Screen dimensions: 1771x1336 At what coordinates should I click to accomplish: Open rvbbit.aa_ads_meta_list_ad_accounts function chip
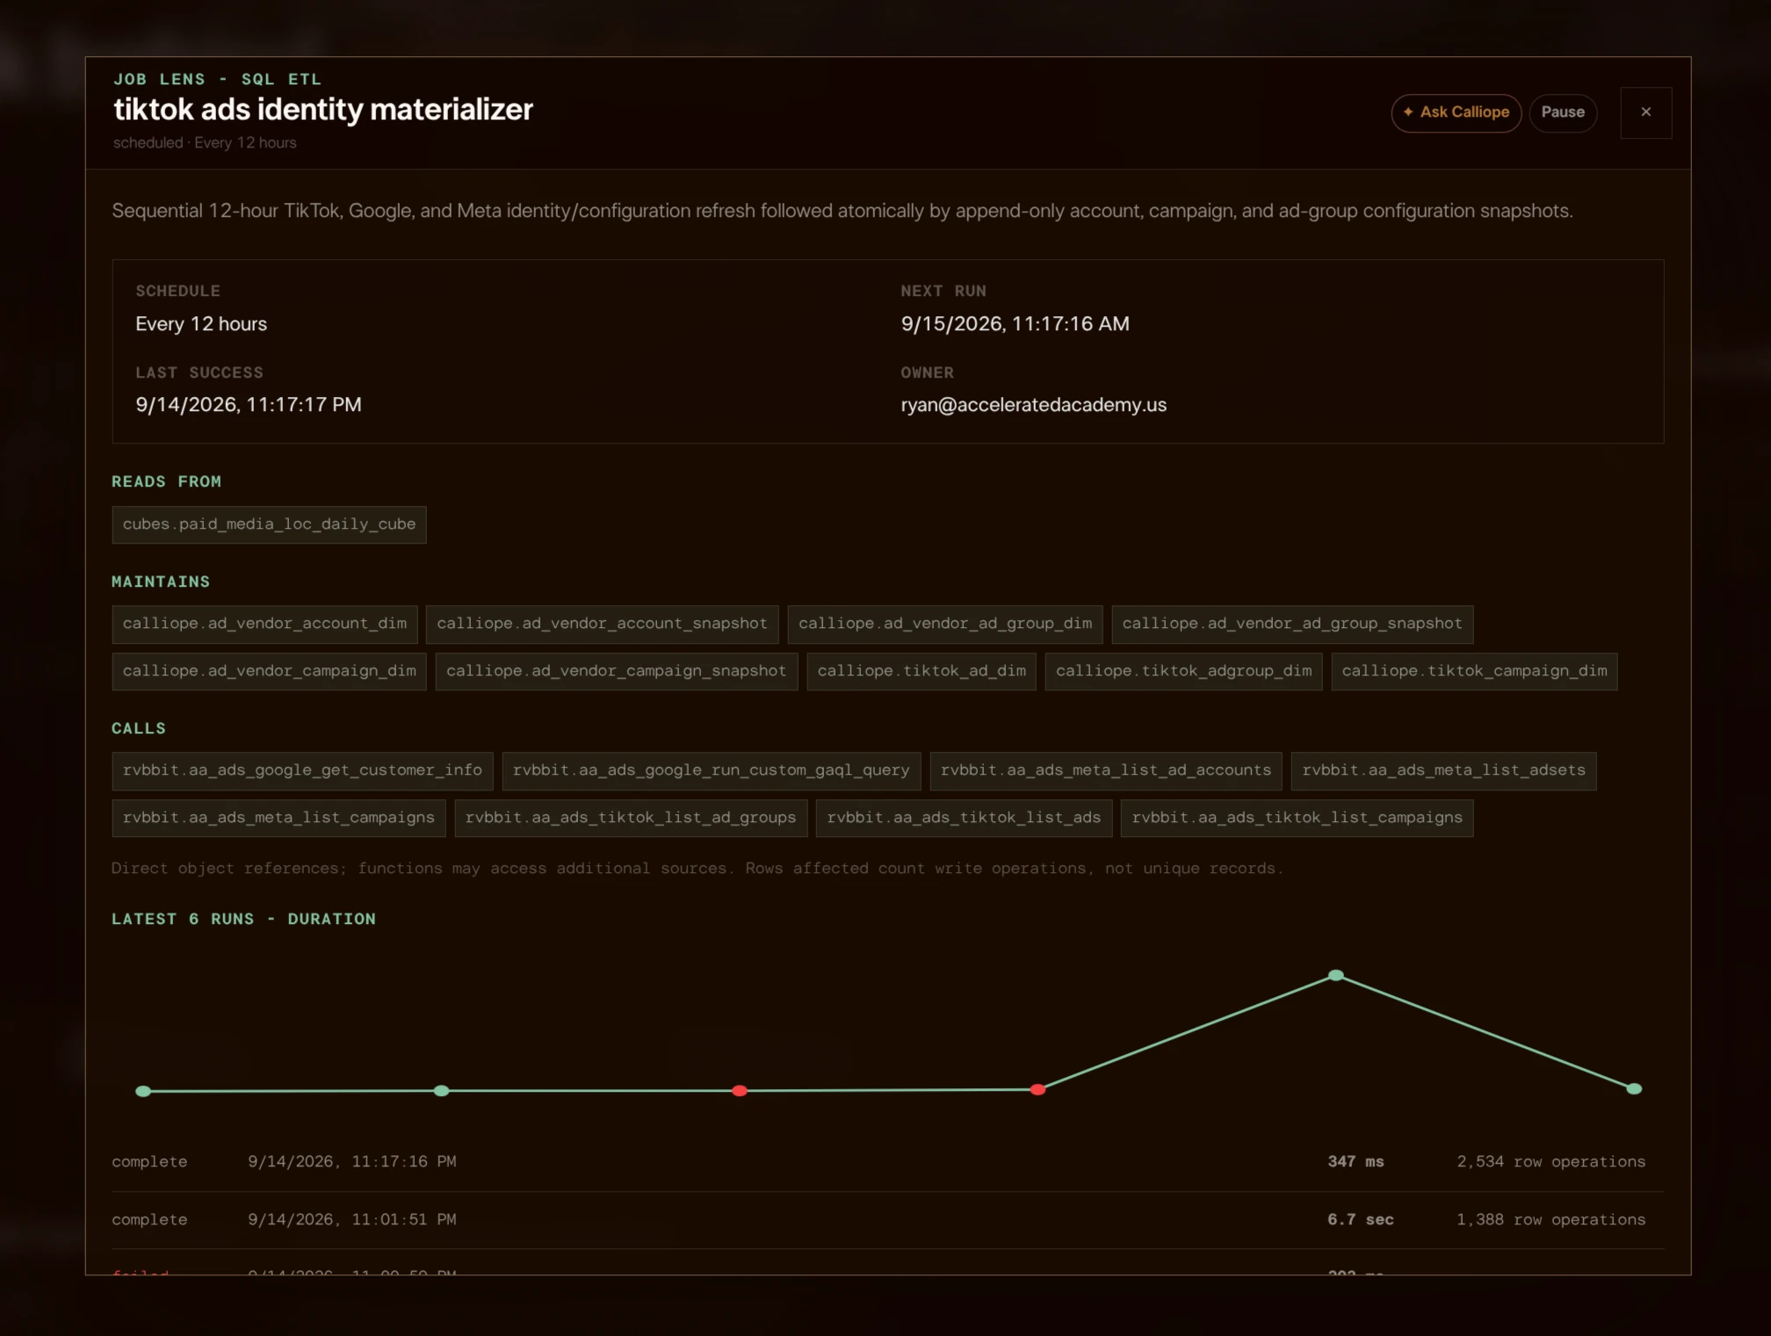1105,770
